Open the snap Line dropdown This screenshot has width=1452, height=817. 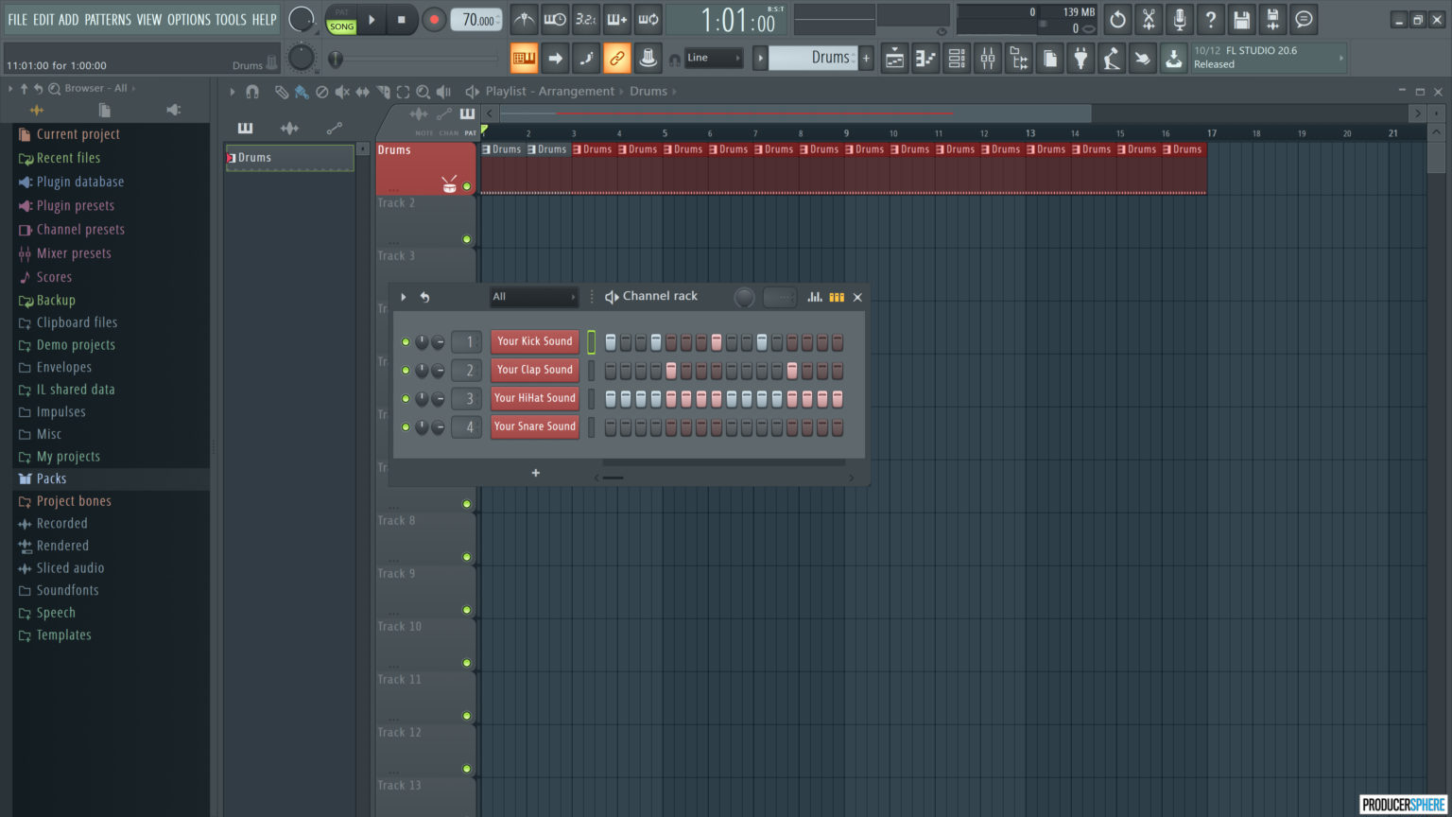[712, 58]
